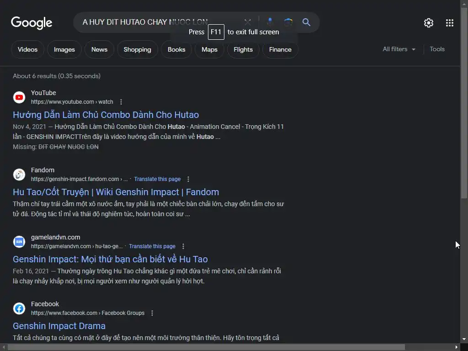468x351 pixels.
Task: Click the gamelandvn.com site name label
Action: (55, 237)
